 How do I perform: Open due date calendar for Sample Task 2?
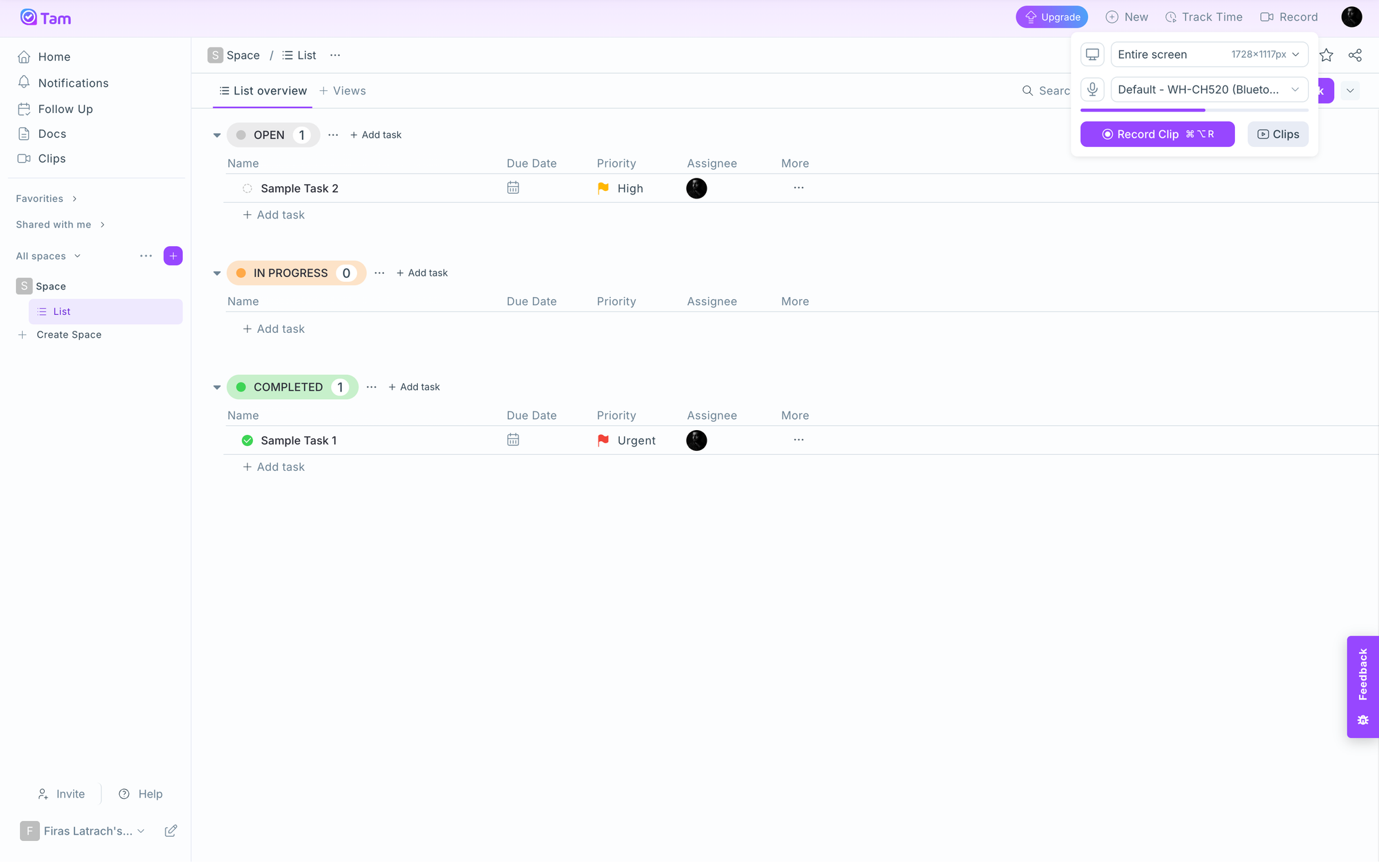tap(513, 187)
